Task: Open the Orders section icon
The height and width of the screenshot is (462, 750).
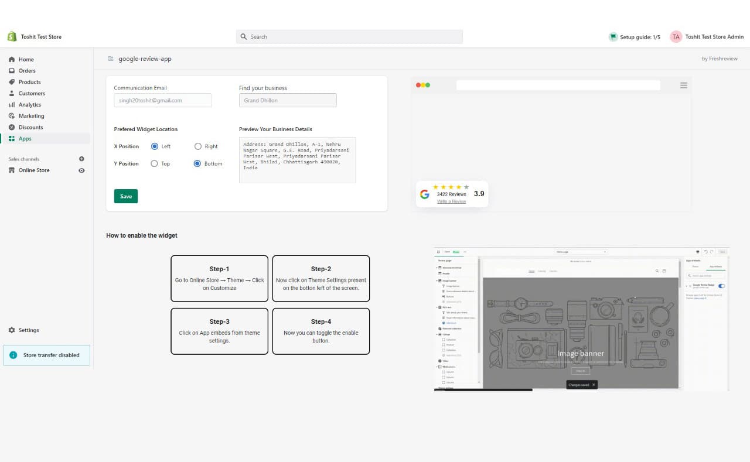Action: [x=12, y=71]
